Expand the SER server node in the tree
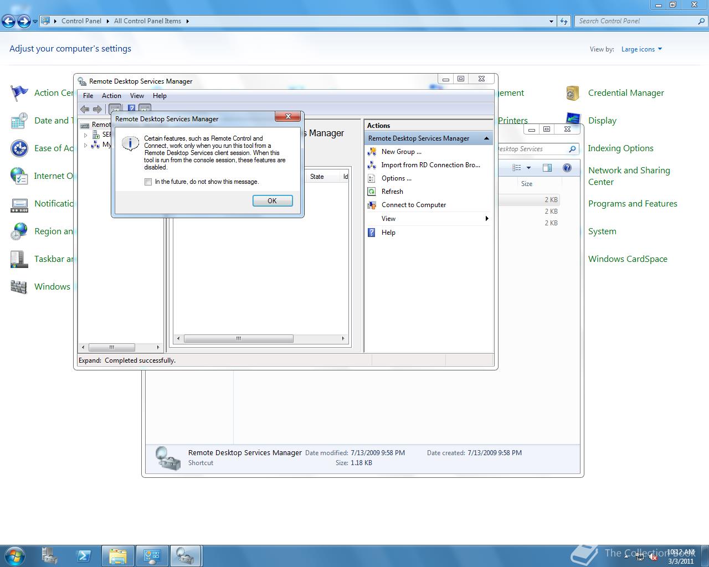The width and height of the screenshot is (709, 567). (86, 135)
